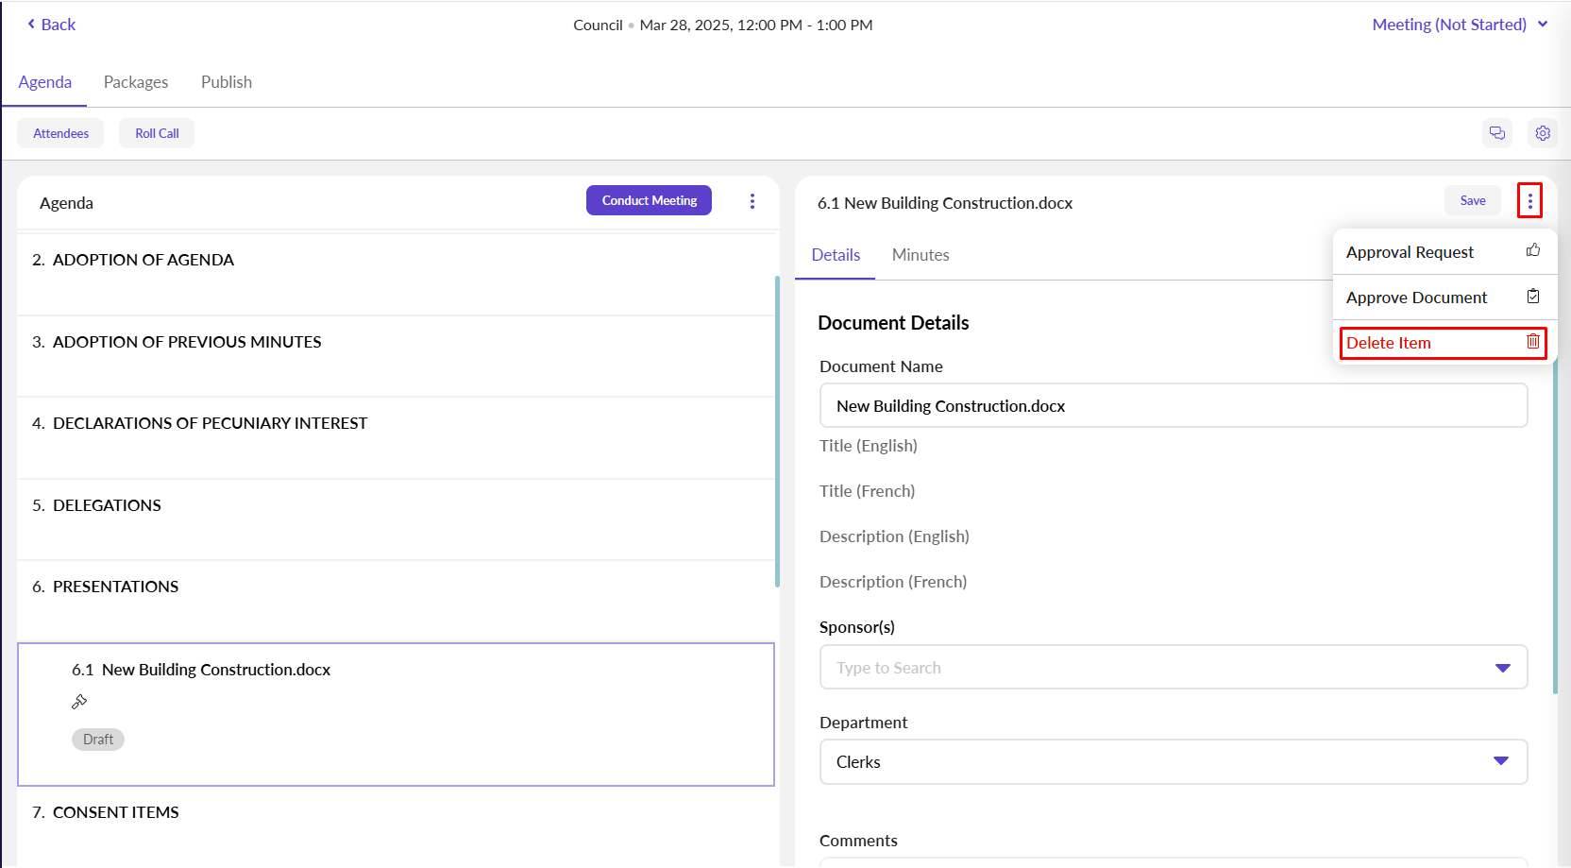This screenshot has width=1571, height=868.
Task: Select agenda item 5 DELEGATIONS
Action: coord(107,505)
